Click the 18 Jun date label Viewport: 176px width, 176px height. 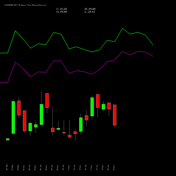click(x=97, y=168)
